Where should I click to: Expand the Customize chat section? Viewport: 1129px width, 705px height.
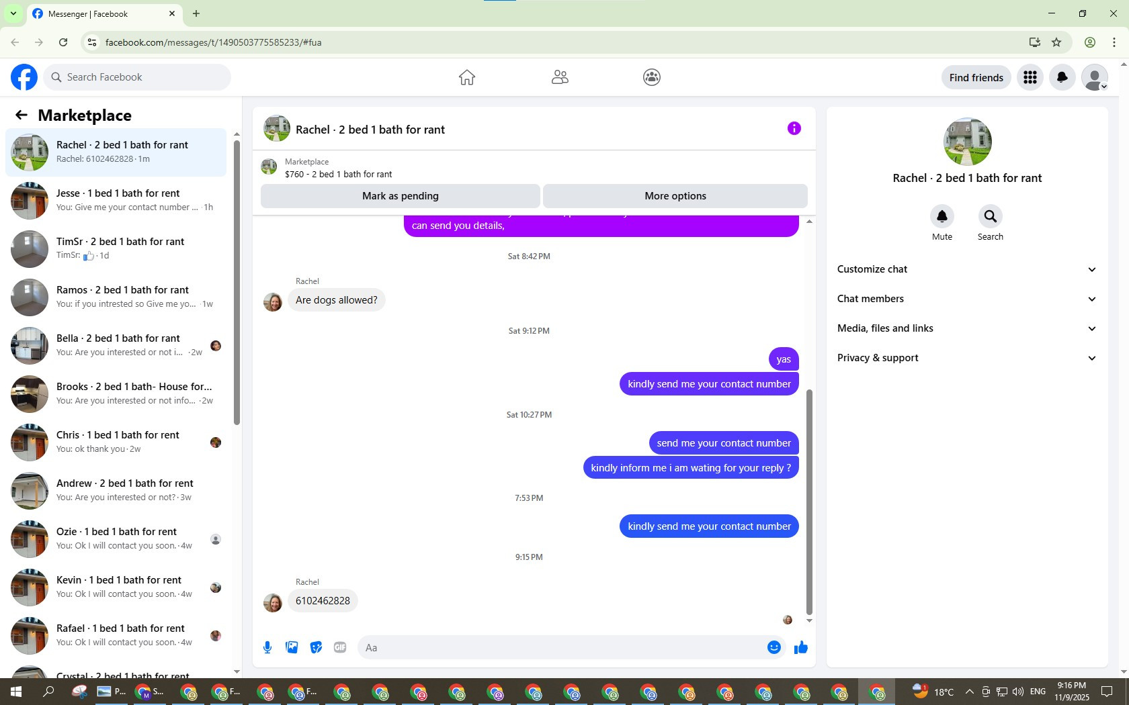(x=967, y=269)
